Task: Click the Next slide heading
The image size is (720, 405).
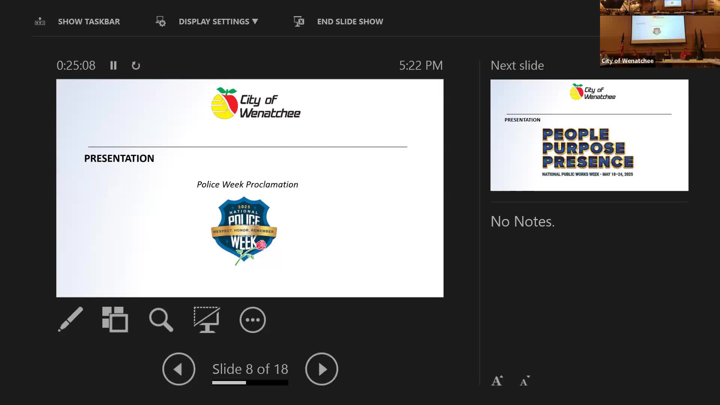Action: [517, 66]
